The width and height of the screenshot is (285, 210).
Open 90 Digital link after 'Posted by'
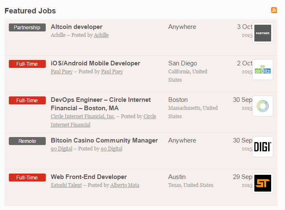point(111,149)
